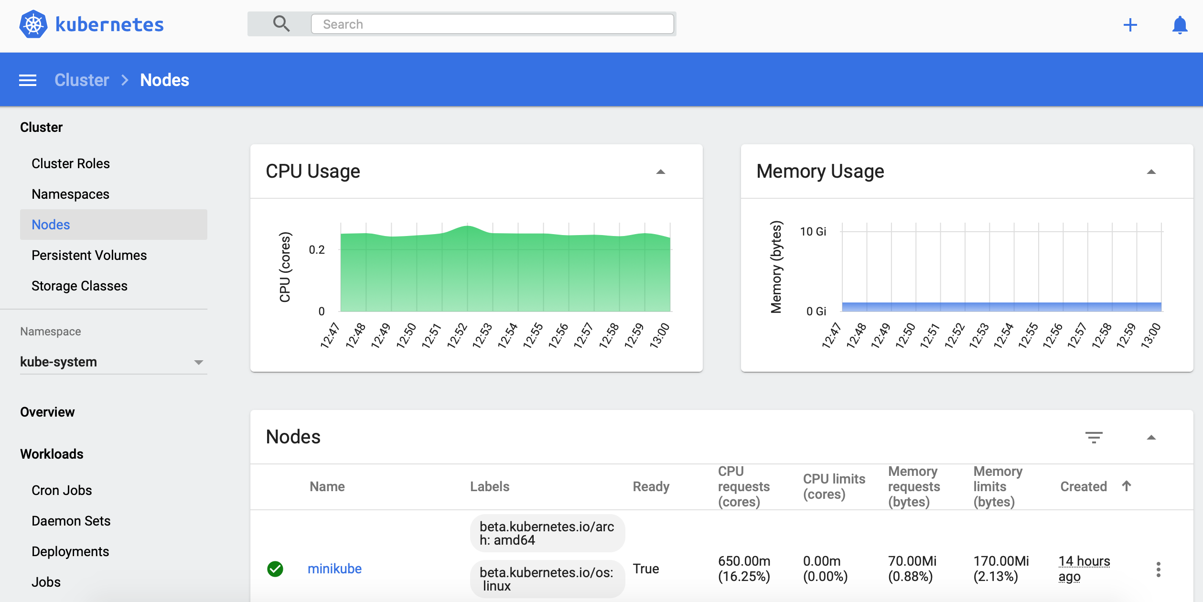Click the '10 Gi' memory axis label
The image size is (1203, 602).
click(x=813, y=232)
